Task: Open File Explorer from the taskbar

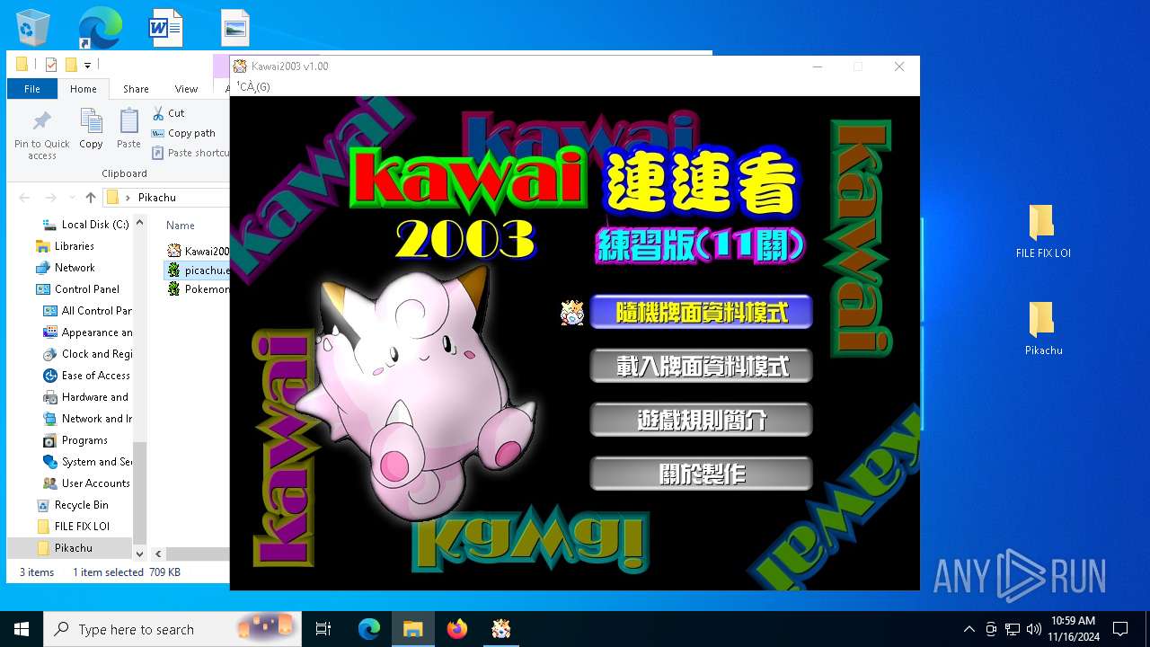Action: (x=412, y=629)
